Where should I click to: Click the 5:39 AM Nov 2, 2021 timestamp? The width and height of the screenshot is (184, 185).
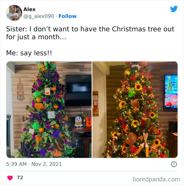click(34, 164)
